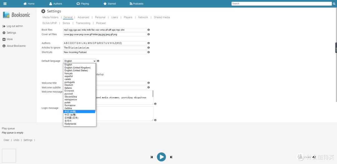Go to the Starred section
Image resolution: width=337 pixels, height=164 pixels.
click(110, 4)
